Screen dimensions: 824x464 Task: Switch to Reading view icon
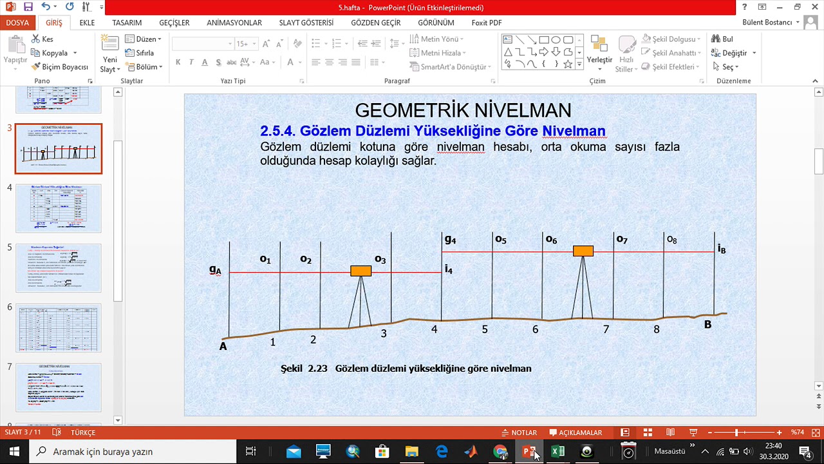(670, 432)
